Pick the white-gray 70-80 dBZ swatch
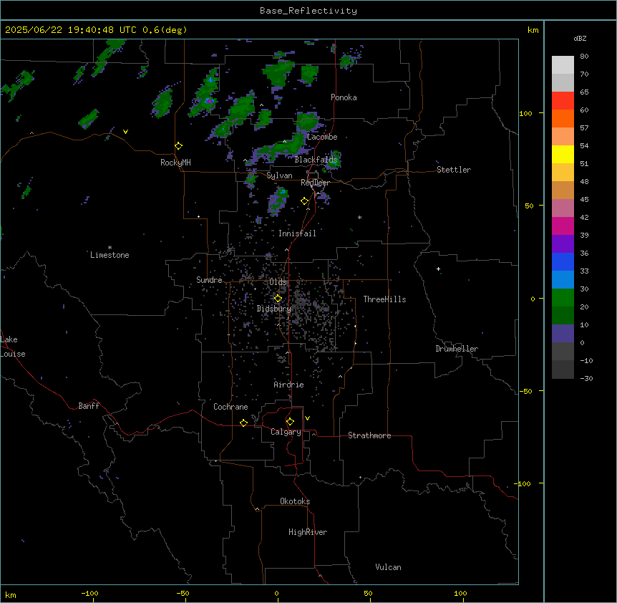 pos(563,65)
